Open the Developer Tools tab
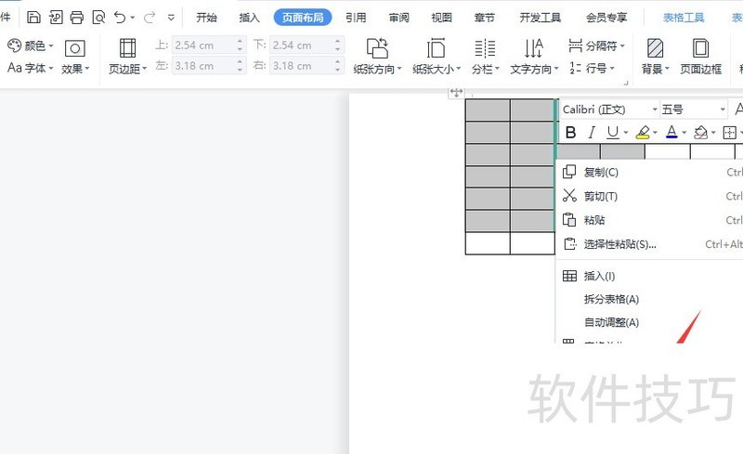The image size is (743, 454). tap(541, 18)
